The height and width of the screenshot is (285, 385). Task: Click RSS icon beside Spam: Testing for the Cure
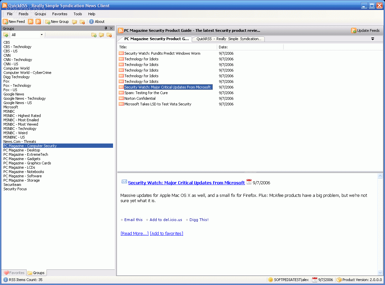[x=121, y=92]
